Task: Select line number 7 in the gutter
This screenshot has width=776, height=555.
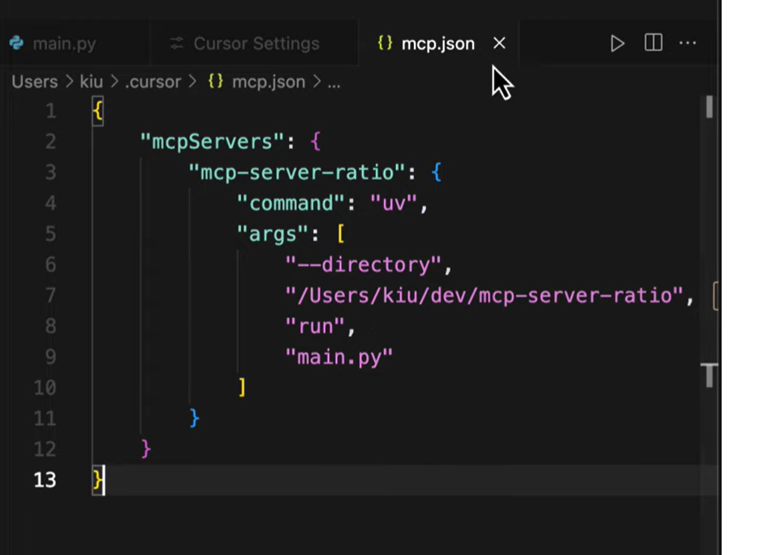Action: (x=50, y=295)
